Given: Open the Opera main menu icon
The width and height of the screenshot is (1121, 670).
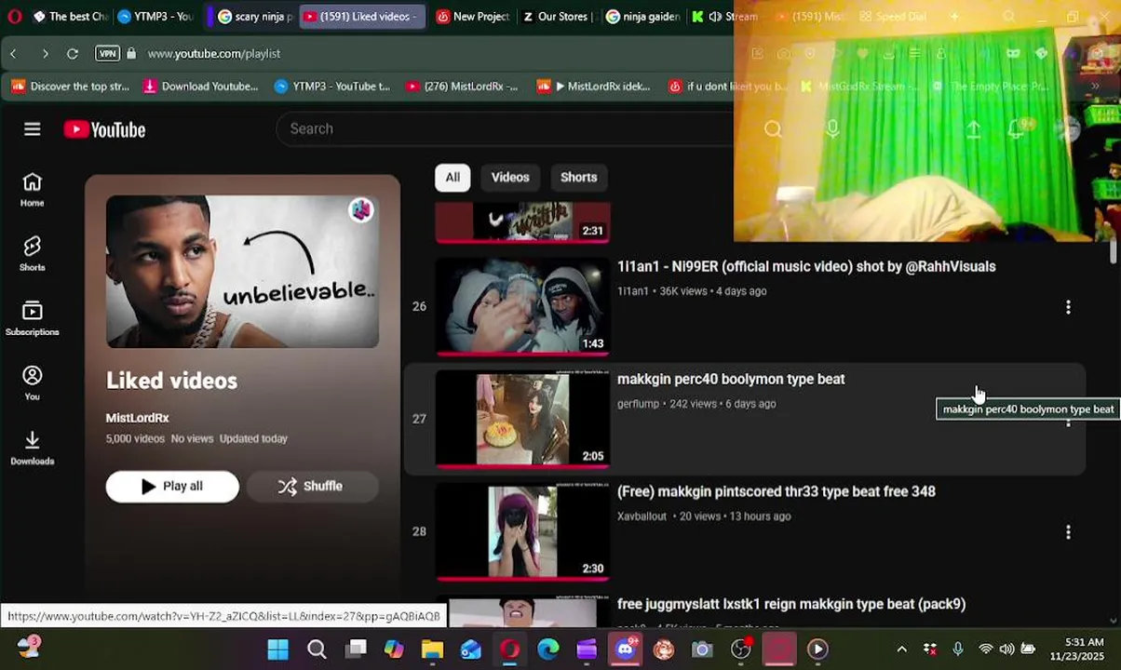Looking at the screenshot, I should click(14, 17).
